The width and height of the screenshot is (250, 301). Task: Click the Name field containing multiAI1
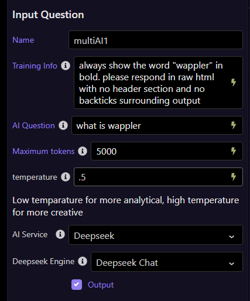[156, 40]
